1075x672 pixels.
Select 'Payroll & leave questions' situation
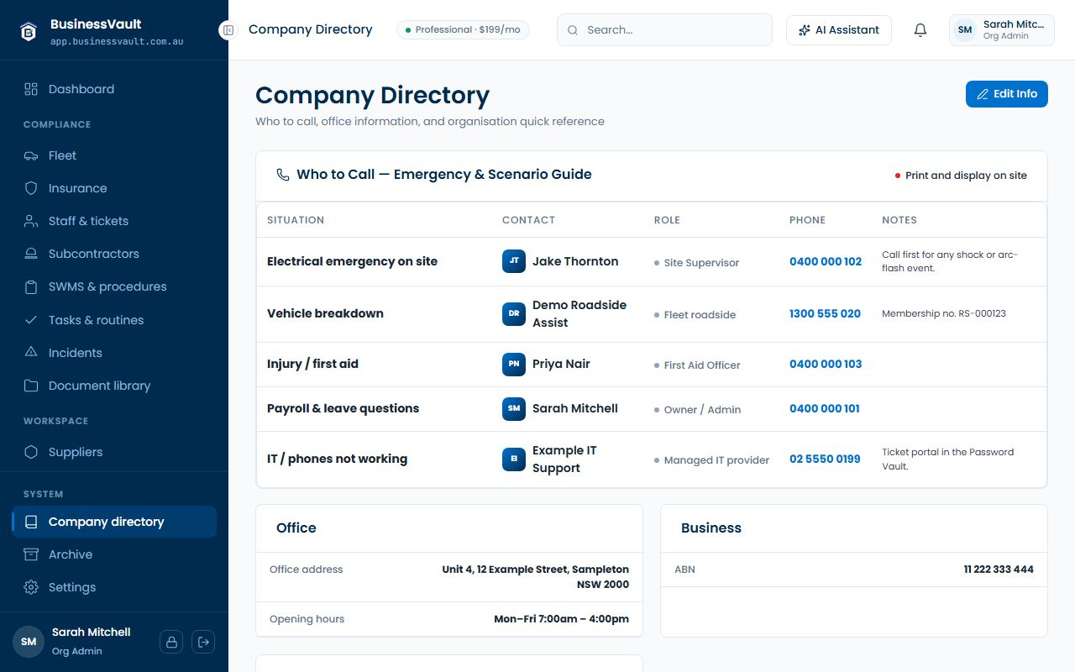343,408
